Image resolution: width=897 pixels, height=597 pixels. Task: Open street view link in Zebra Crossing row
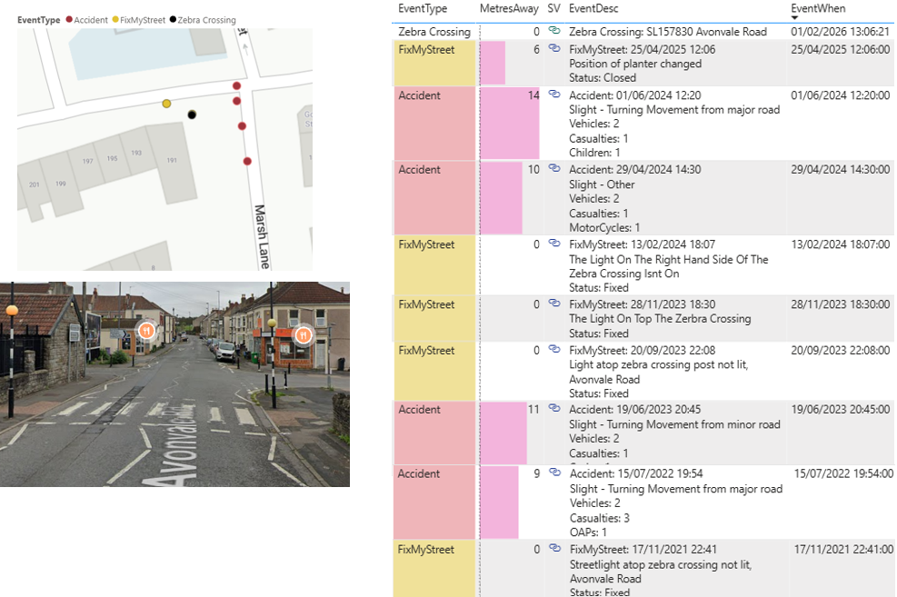click(554, 32)
